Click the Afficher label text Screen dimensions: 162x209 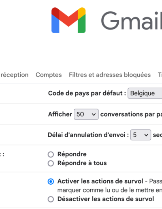pos(60,114)
